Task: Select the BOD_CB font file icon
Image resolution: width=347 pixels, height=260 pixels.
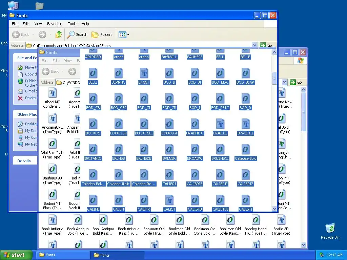Action: [x=93, y=99]
